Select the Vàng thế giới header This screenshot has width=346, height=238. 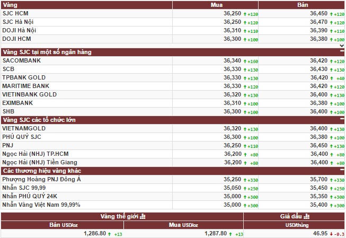[122, 216]
